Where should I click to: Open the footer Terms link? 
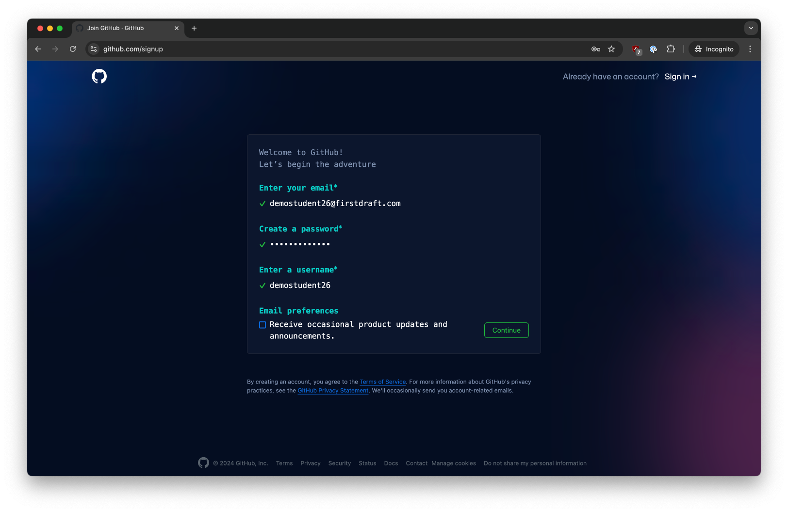pyautogui.click(x=284, y=464)
